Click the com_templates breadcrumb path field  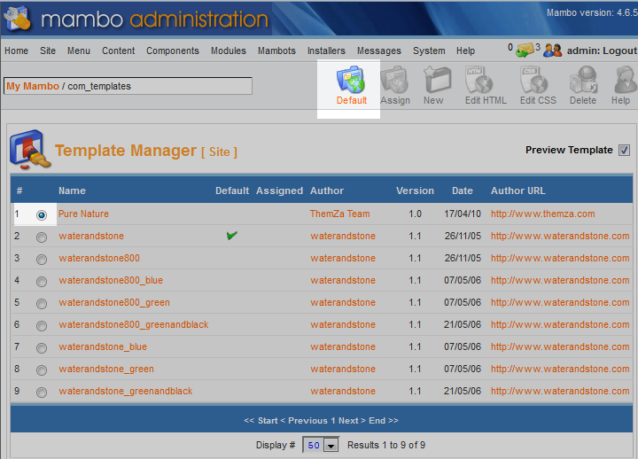(x=128, y=86)
